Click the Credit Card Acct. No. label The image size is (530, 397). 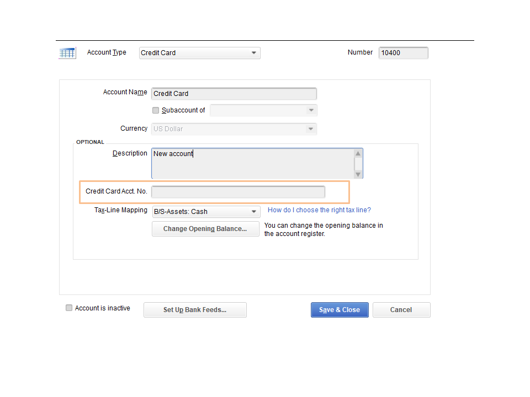[x=116, y=191]
